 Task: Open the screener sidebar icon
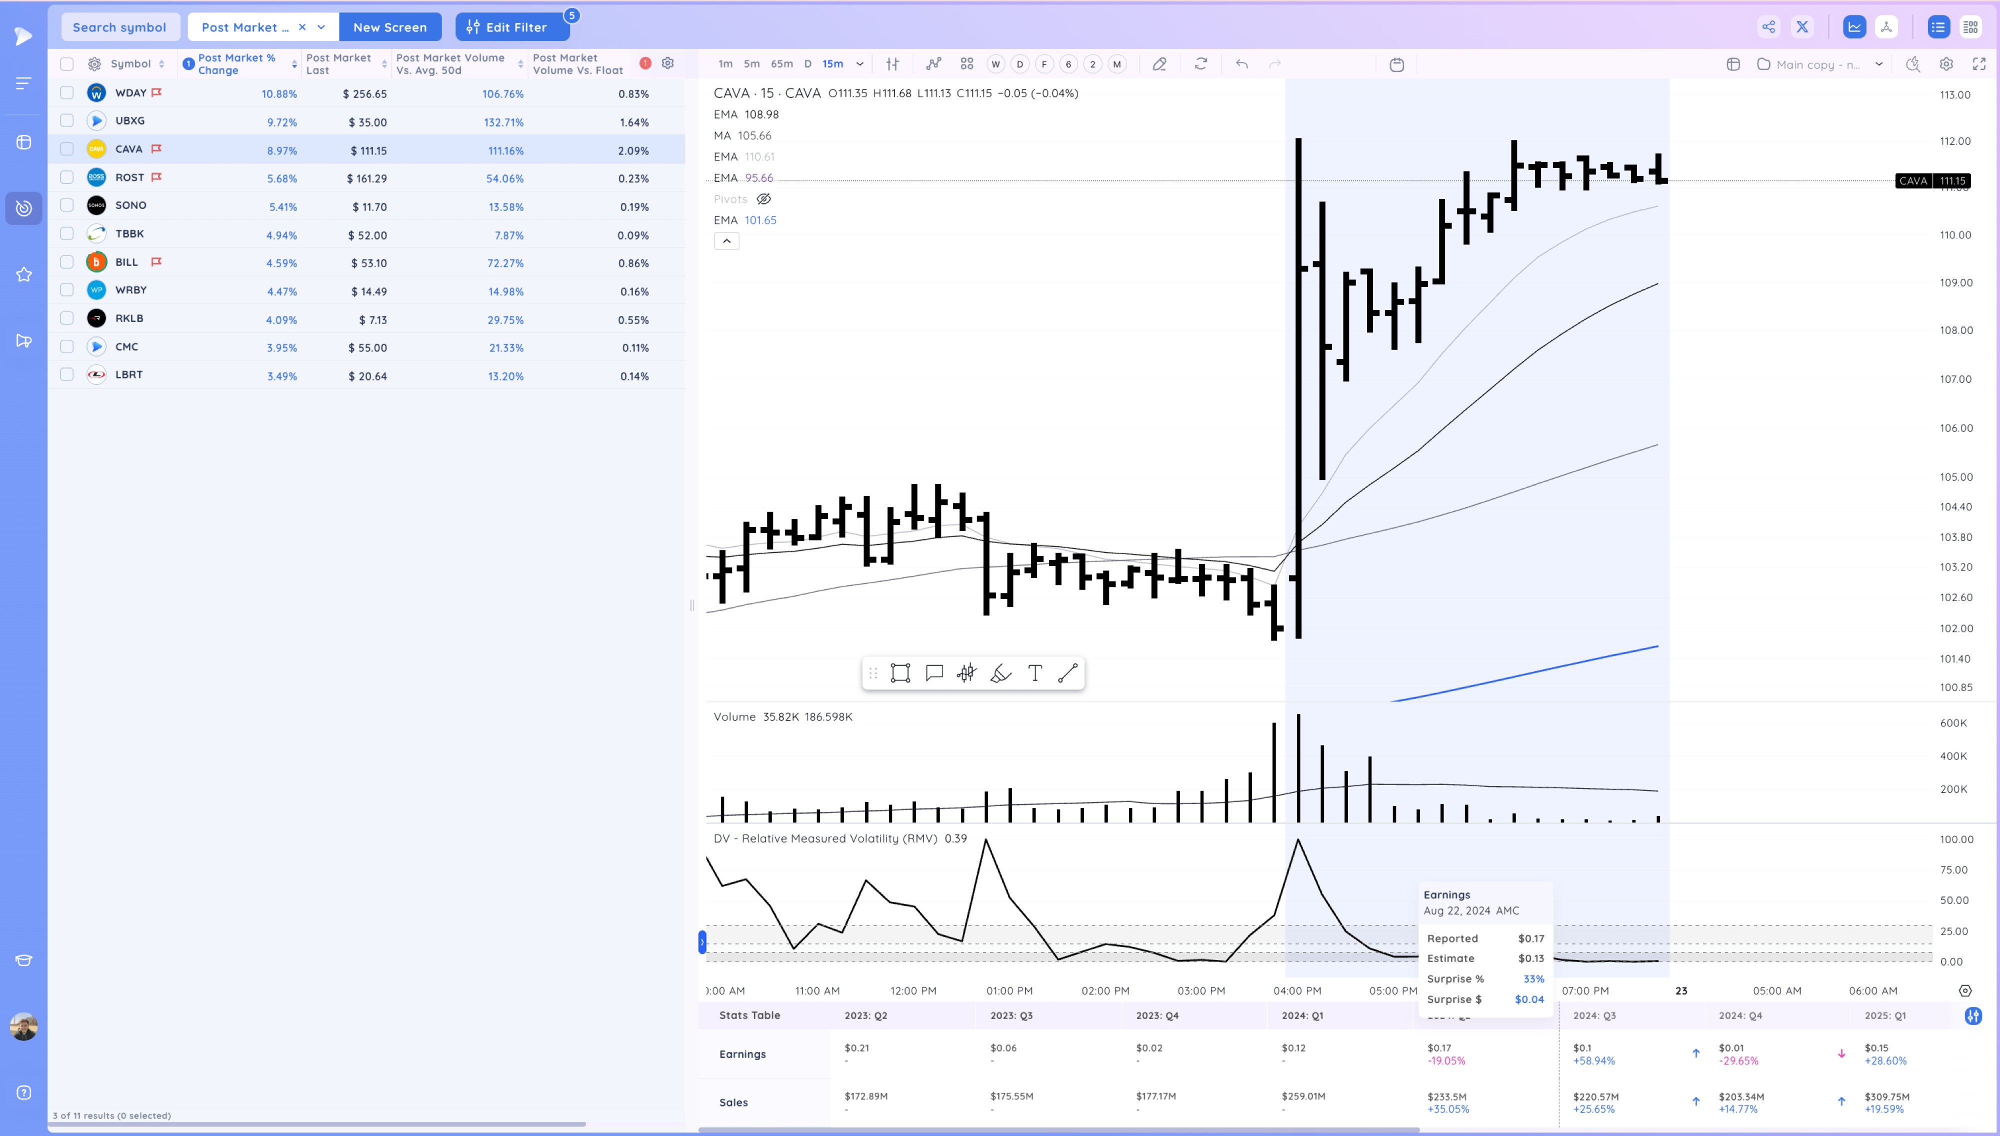click(24, 208)
